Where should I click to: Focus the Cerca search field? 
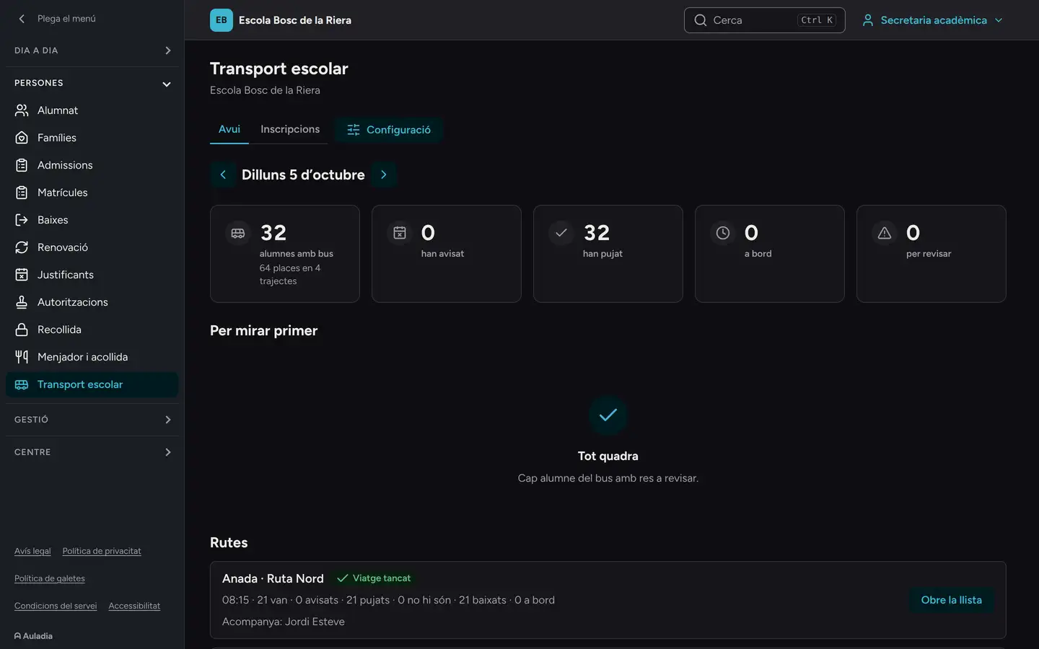[764, 20]
